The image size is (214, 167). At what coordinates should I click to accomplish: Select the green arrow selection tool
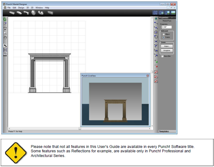5,19
